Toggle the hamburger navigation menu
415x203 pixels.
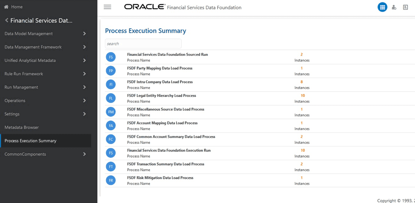point(107,7)
